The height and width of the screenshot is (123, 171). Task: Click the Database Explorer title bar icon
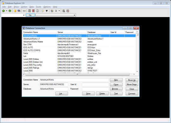(3, 3)
